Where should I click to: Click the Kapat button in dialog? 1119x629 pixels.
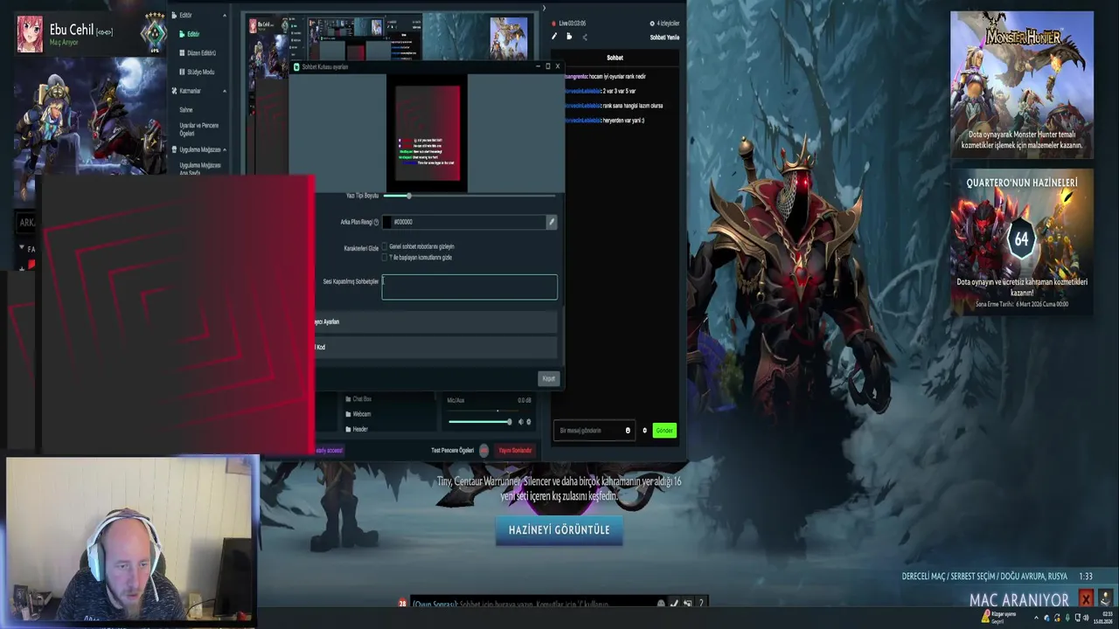tap(548, 378)
